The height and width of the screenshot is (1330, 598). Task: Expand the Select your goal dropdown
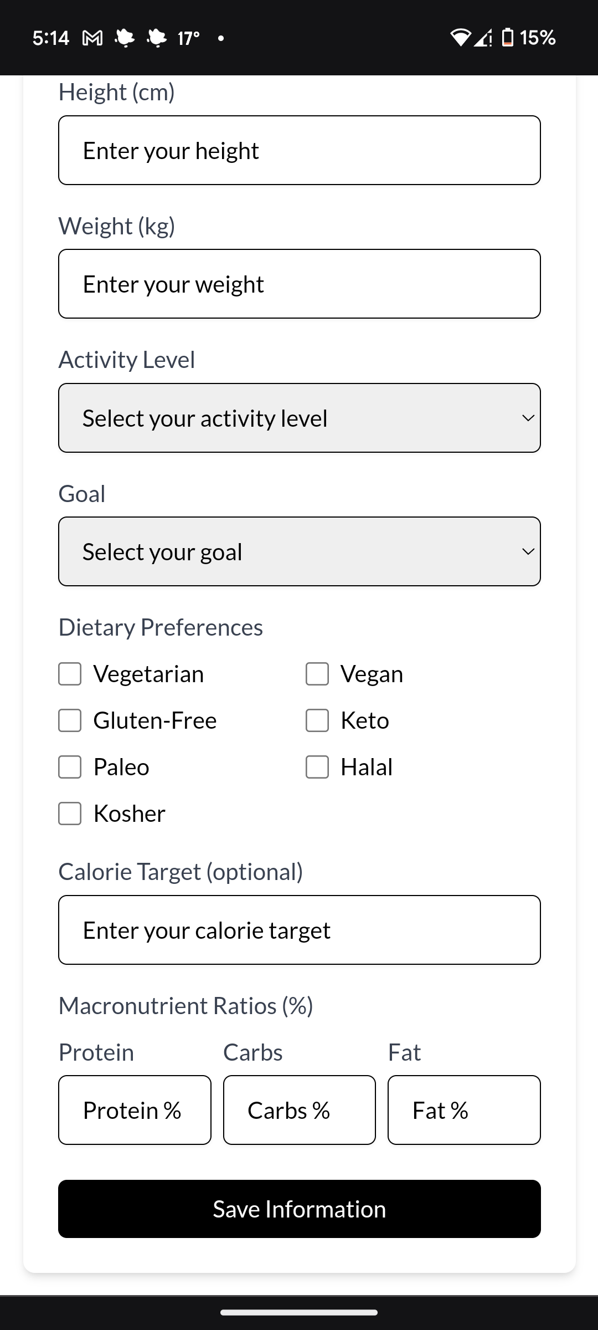point(299,551)
